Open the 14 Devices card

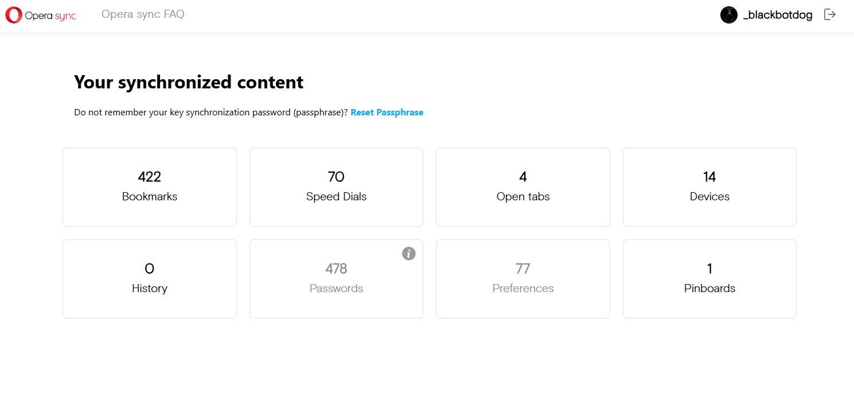pos(709,187)
